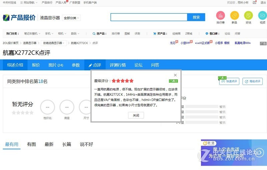Open the win10正式版 promo link

202,43
